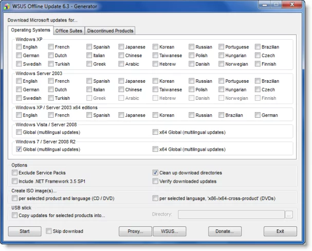Click the Start button
312x251 pixels.
click(25, 231)
